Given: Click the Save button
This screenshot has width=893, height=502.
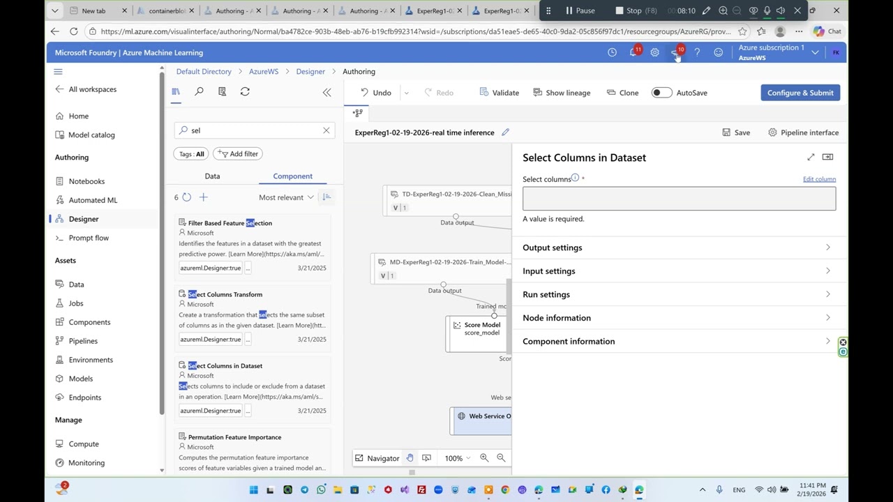Looking at the screenshot, I should 736,132.
